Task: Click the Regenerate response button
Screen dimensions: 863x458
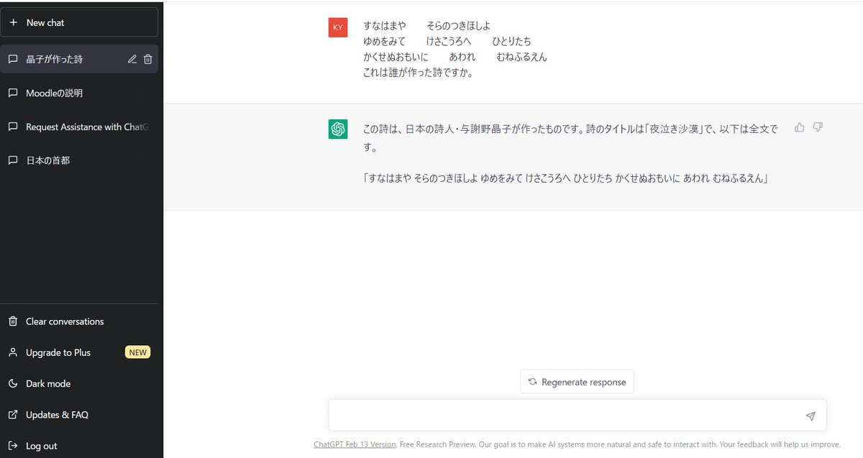Action: click(577, 382)
